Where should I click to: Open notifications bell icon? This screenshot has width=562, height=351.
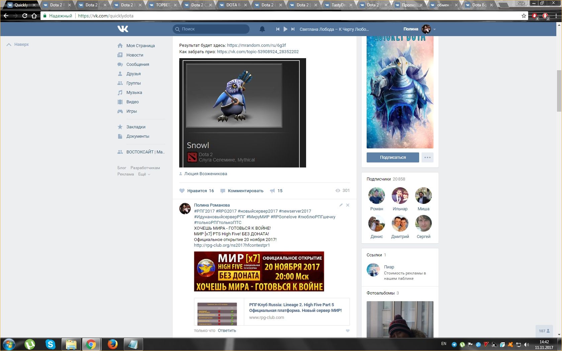[x=262, y=29]
